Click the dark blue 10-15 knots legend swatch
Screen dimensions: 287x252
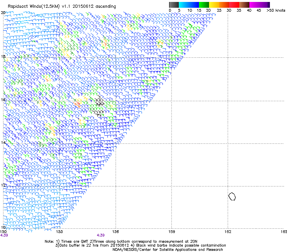194,5
